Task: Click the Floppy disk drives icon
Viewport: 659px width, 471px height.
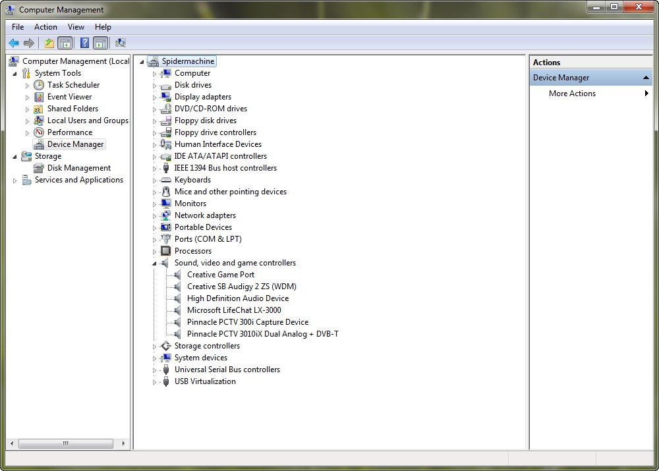Action: (x=166, y=121)
